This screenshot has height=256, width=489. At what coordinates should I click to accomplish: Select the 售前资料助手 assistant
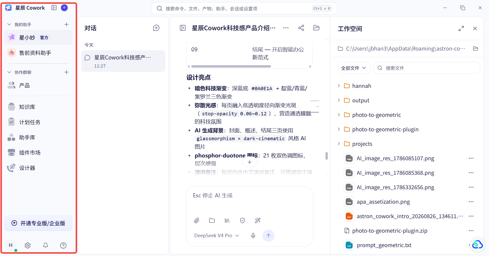coord(38,53)
